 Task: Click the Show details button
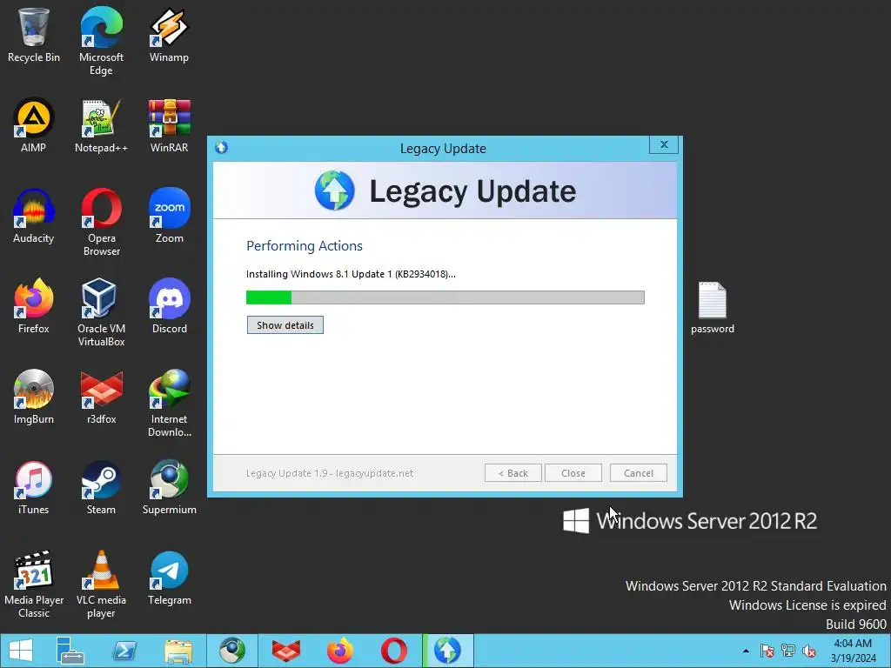tap(285, 325)
